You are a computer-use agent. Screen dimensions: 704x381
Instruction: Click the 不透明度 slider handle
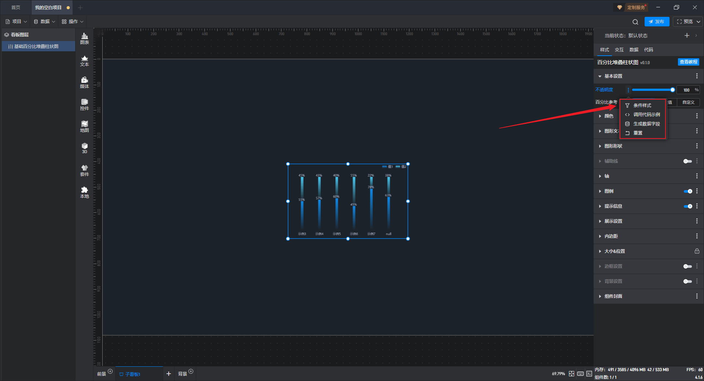(x=672, y=90)
